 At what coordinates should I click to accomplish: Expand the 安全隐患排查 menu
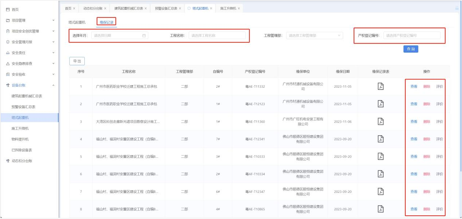pyautogui.click(x=53, y=63)
